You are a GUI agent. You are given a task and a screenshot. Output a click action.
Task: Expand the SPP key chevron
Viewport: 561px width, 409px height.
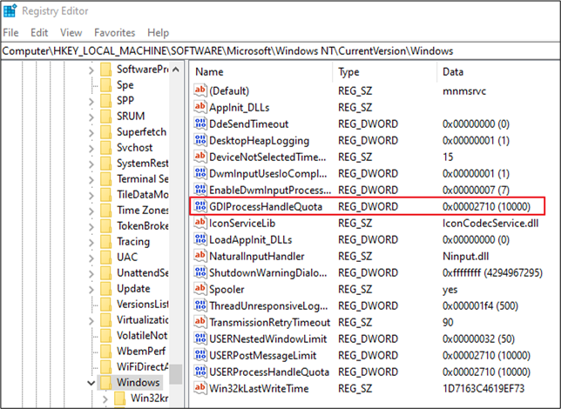(x=91, y=102)
